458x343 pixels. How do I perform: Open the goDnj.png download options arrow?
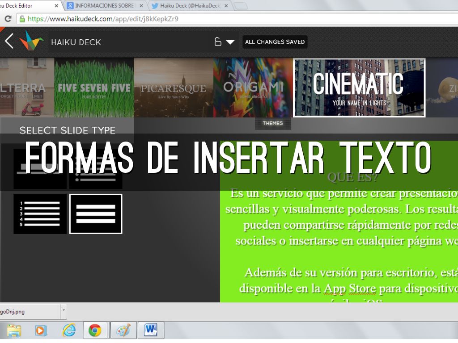click(64, 310)
